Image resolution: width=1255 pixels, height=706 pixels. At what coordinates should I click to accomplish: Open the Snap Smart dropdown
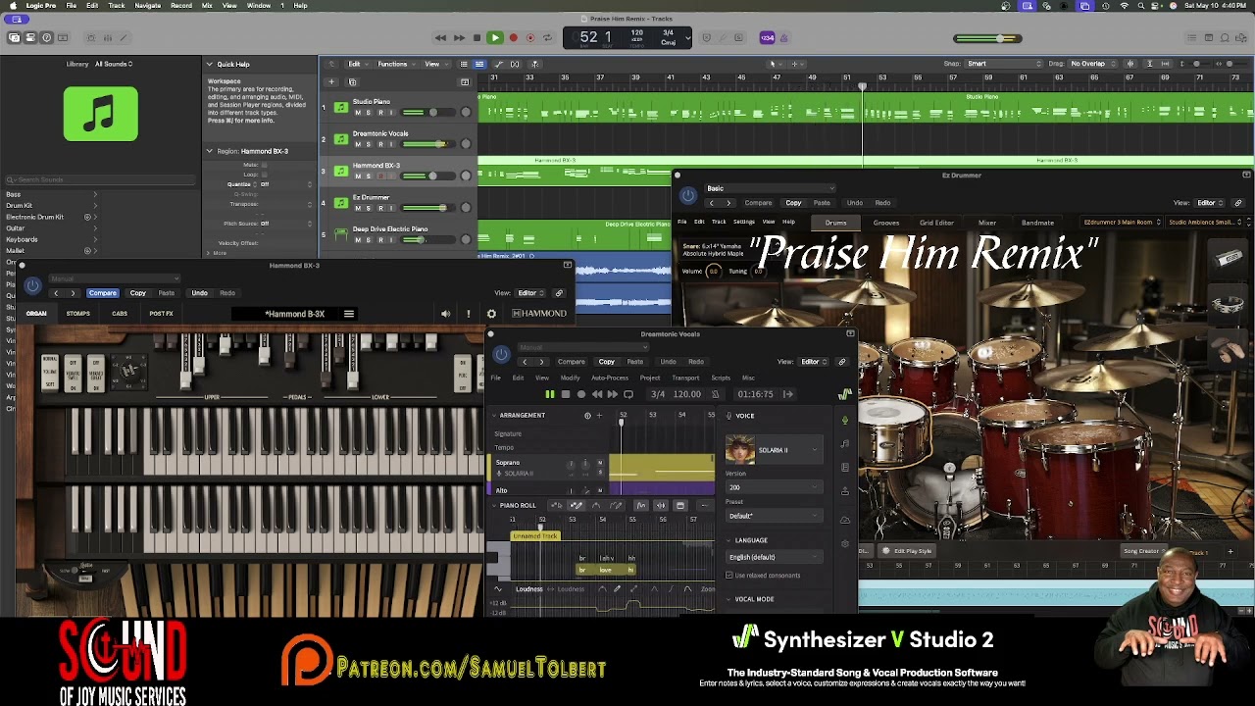coord(1004,64)
